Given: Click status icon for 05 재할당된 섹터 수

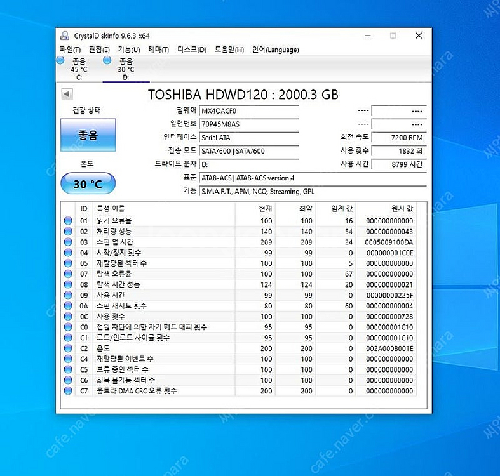Looking at the screenshot, I should [x=68, y=263].
